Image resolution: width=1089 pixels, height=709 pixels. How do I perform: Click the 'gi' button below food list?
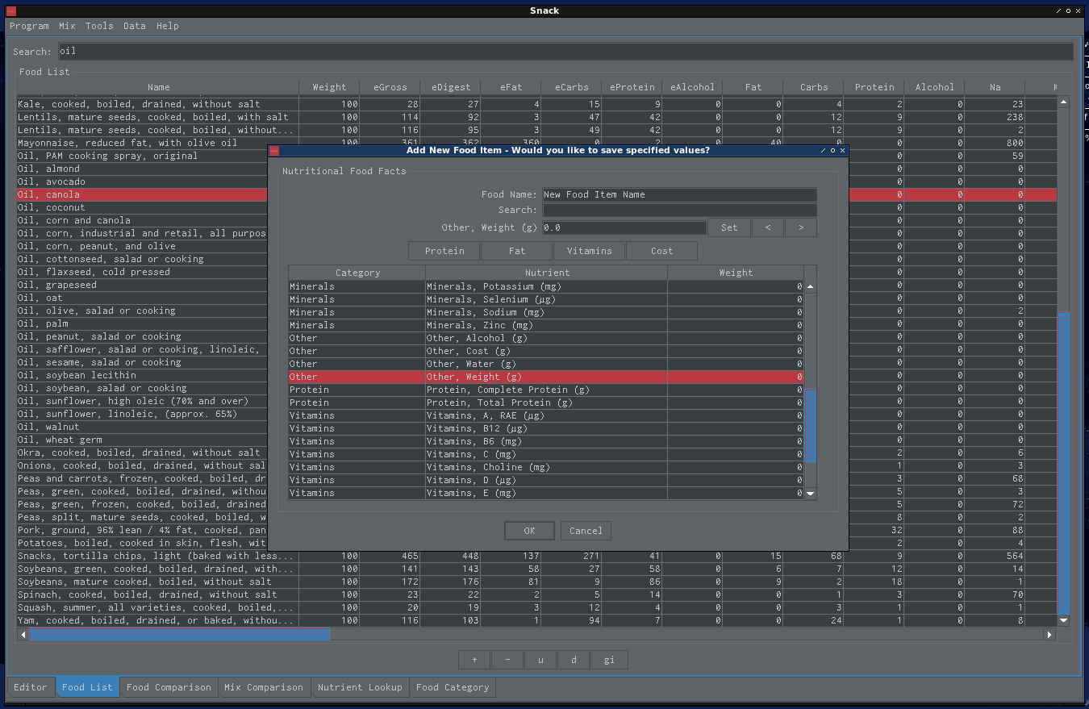pos(609,660)
